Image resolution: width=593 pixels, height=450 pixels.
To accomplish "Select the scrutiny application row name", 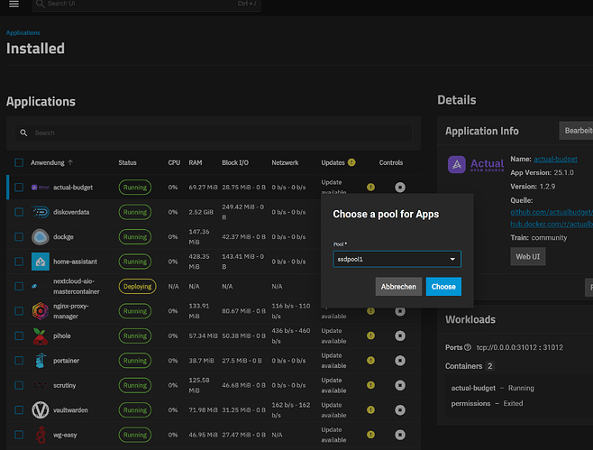I will (x=64, y=385).
